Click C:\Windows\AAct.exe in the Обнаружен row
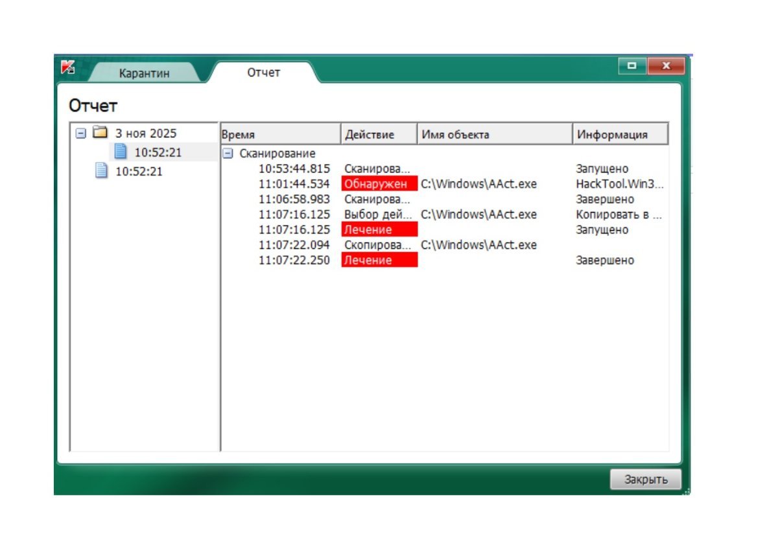This screenshot has height=549, width=778. [479, 184]
